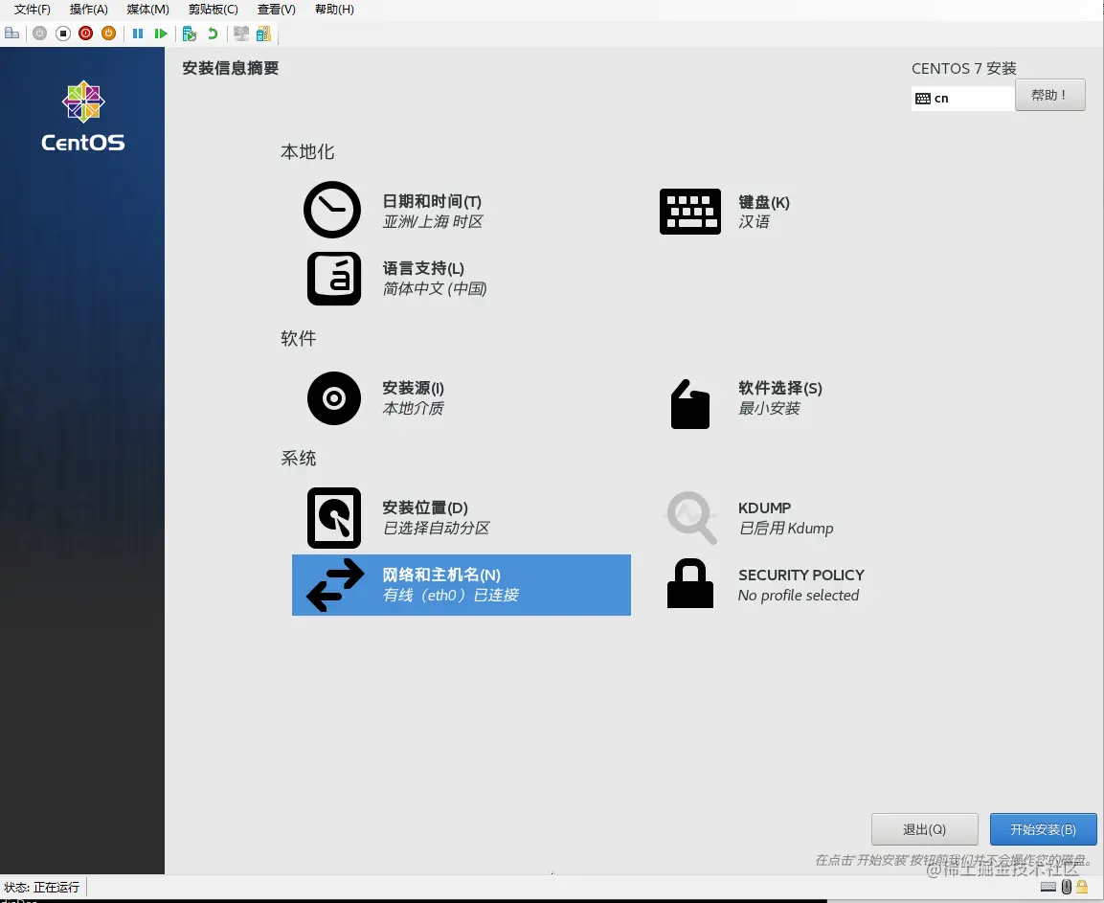This screenshot has width=1104, height=903.
Task: Shut down the VM using red power icon
Action: [86, 34]
